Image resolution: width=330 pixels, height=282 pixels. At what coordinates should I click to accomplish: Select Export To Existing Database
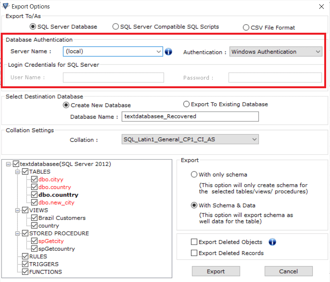[186, 104]
